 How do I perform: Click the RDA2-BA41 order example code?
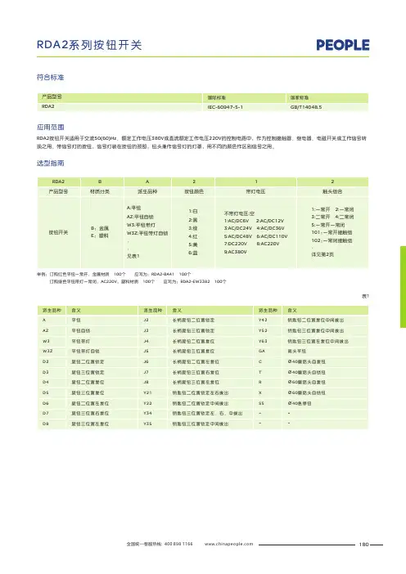[162, 274]
